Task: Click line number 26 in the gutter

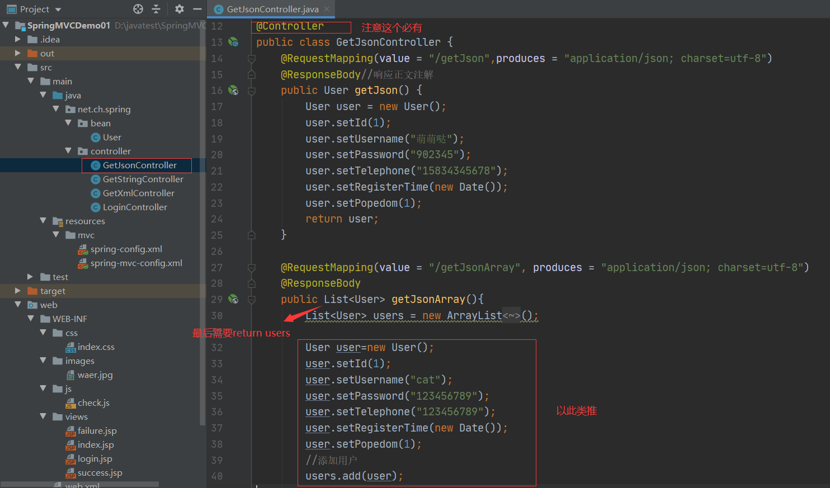Action: tap(216, 252)
